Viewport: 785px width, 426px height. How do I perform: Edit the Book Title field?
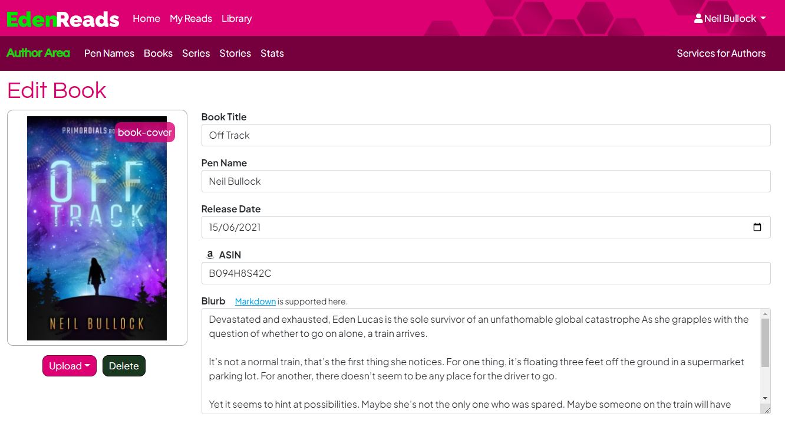coord(486,135)
